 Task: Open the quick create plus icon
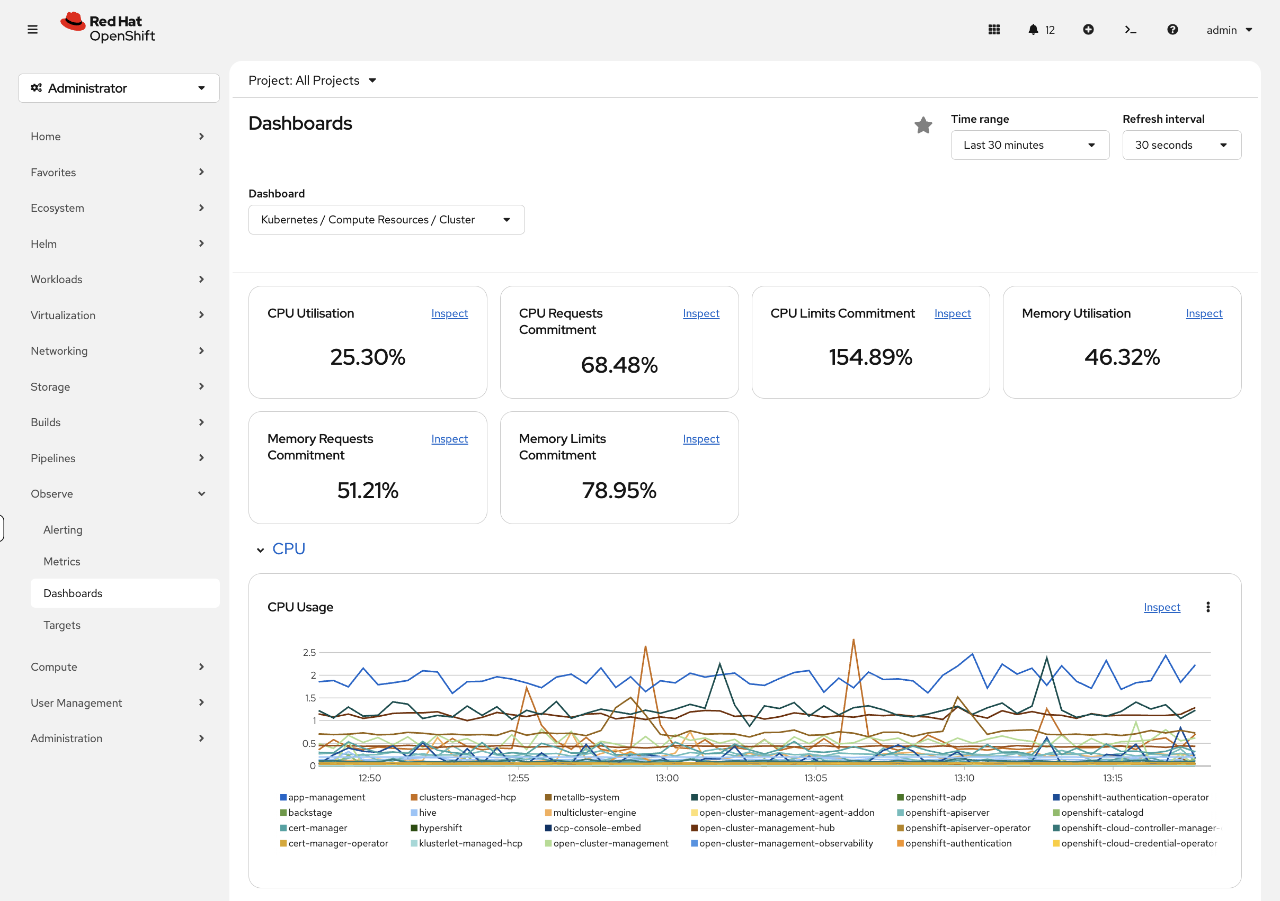[x=1089, y=30]
